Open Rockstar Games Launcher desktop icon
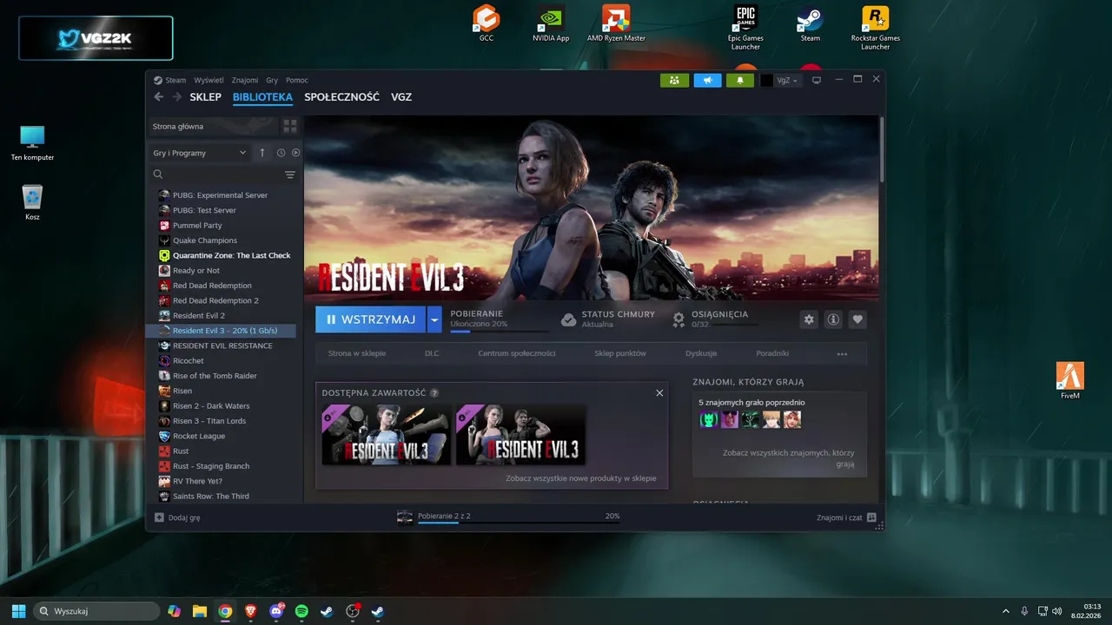This screenshot has height=625, width=1112. (875, 28)
